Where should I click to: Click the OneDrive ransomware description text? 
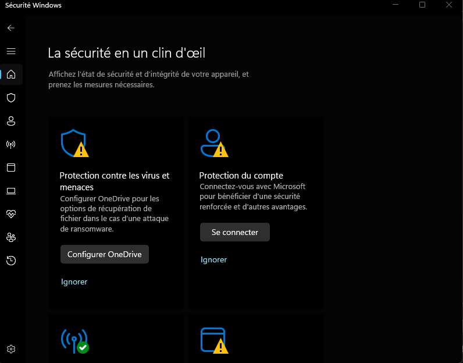[114, 213]
